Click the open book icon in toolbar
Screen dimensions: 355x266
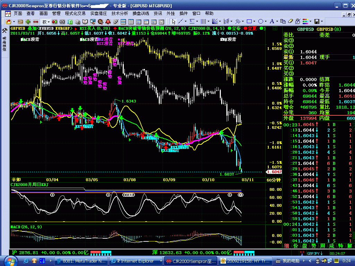tap(85, 22)
